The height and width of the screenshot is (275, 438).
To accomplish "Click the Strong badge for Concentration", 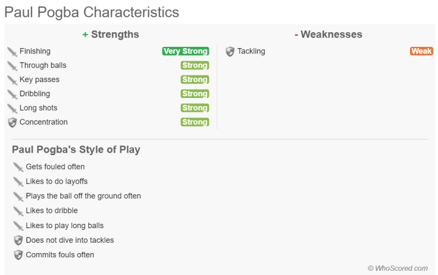I will click(195, 122).
